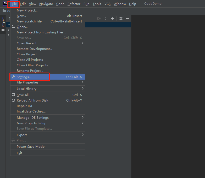Viewport: 205px width, 178px height.
Task: Open the Export submenu
Action: click(48, 135)
